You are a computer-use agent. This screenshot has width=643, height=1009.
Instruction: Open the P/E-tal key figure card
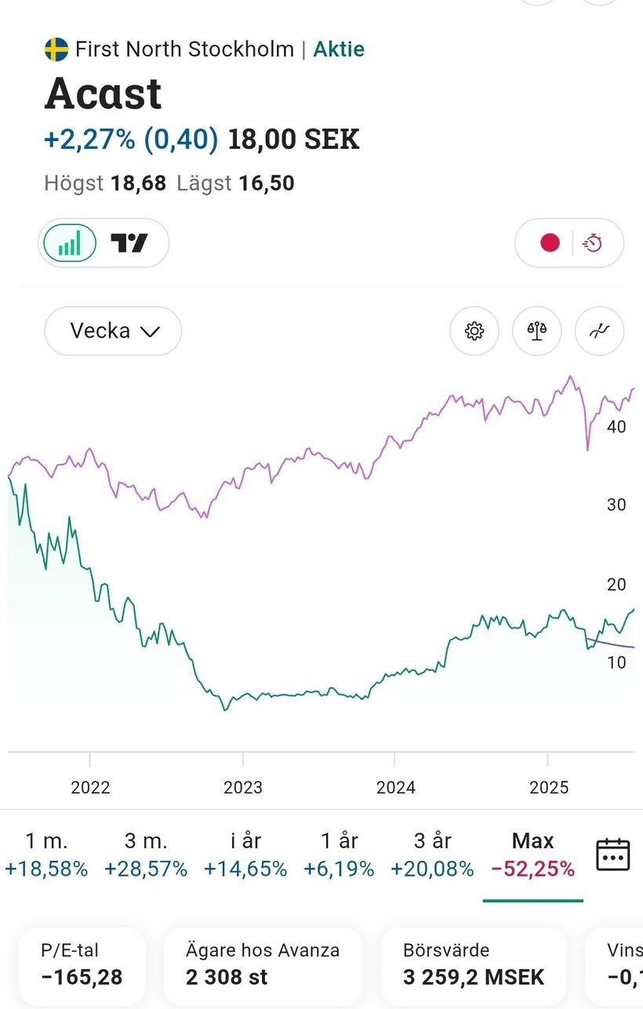click(x=82, y=965)
